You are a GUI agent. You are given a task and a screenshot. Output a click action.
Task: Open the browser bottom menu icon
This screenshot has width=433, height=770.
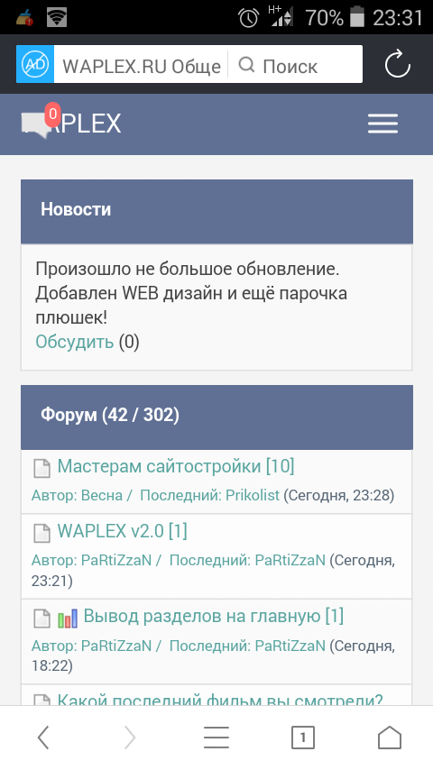216,738
